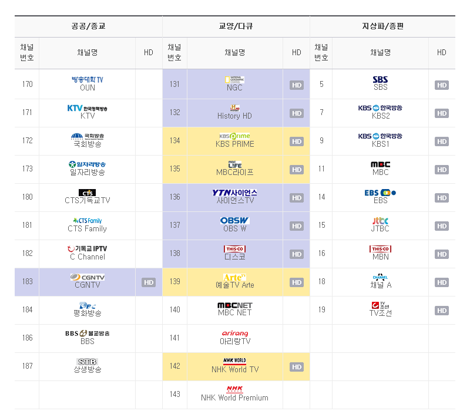Select the Channel A logo above 채널 A
The image size is (470, 411).
click(380, 277)
